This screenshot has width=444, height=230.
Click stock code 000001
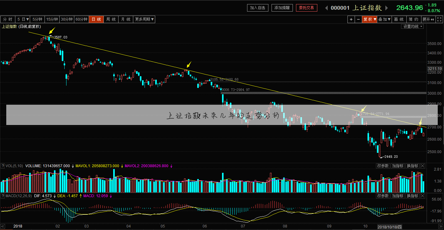click(340, 8)
